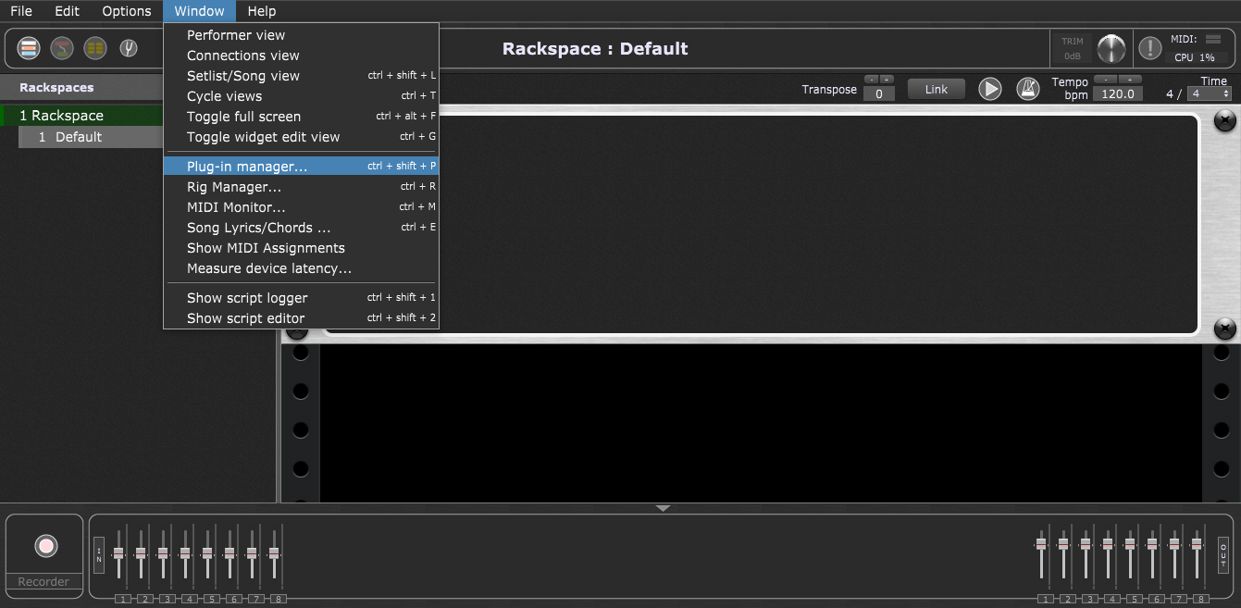Select Setlist/Song view menu entry
Image resolution: width=1241 pixels, height=608 pixels.
coord(301,76)
